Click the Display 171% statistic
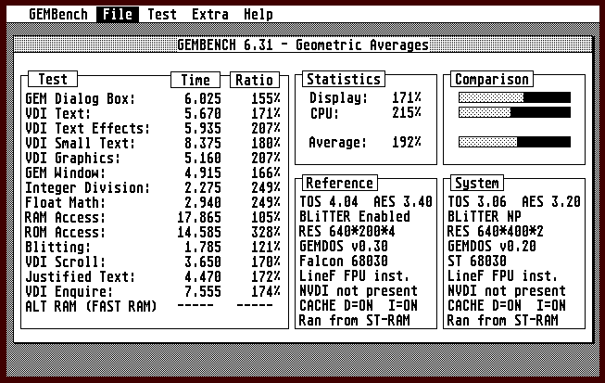 (365, 97)
